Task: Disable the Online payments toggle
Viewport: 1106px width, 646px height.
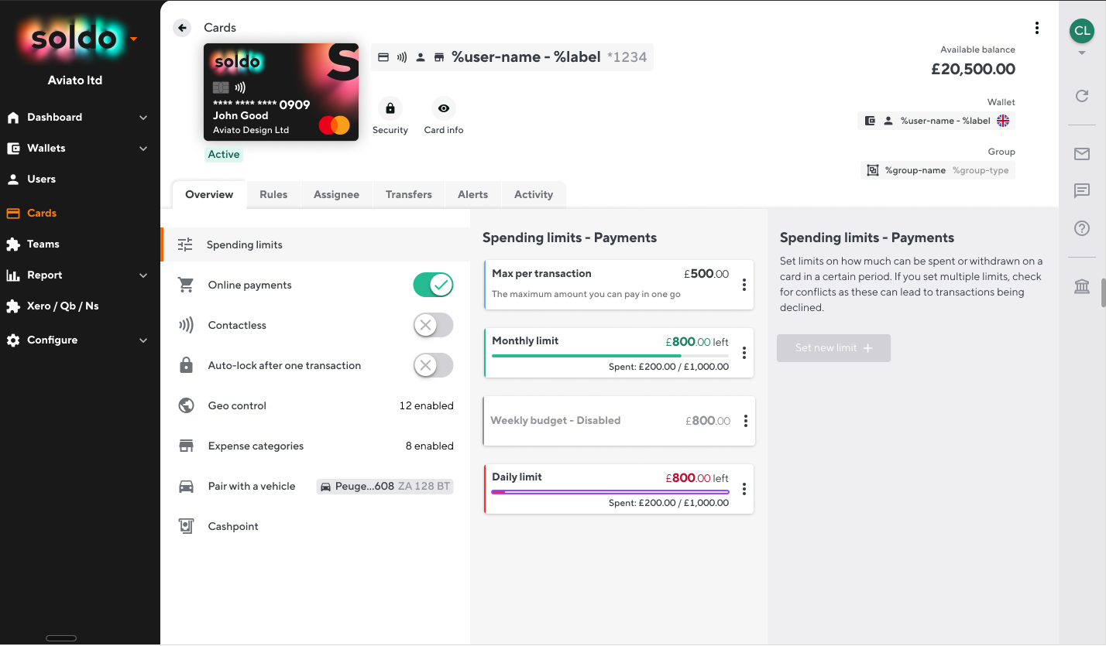Action: 433,285
